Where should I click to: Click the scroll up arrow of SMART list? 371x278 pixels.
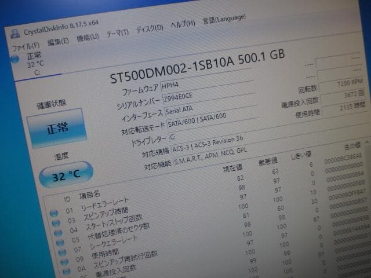[x=367, y=142]
